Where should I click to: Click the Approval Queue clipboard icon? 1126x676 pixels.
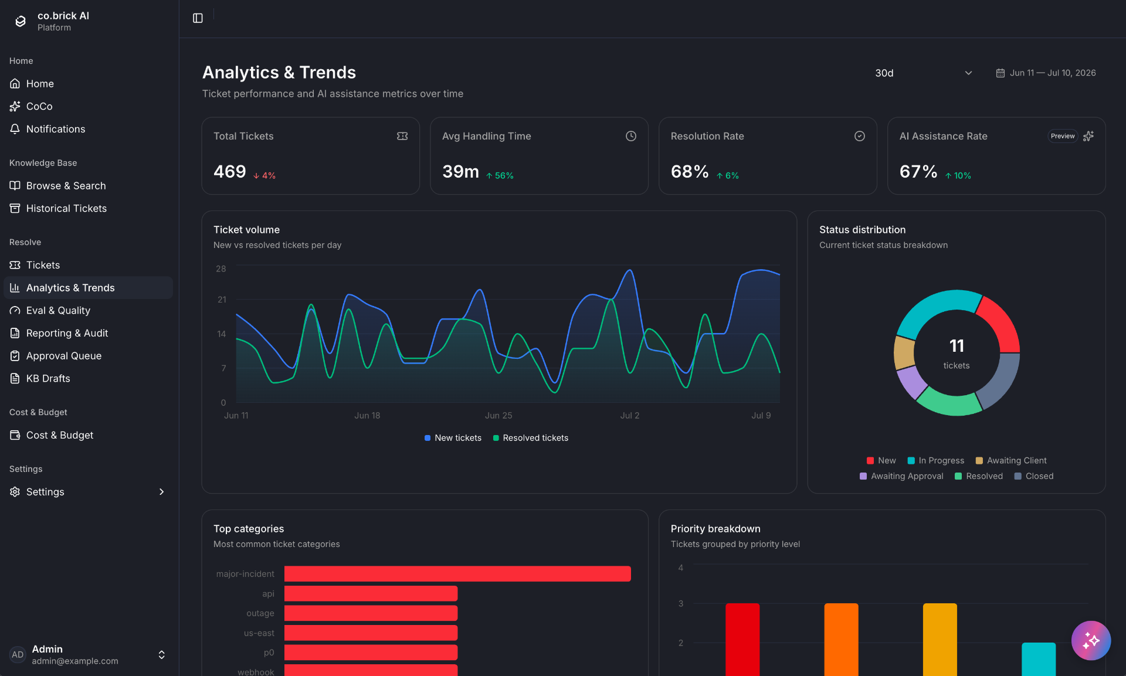point(15,356)
